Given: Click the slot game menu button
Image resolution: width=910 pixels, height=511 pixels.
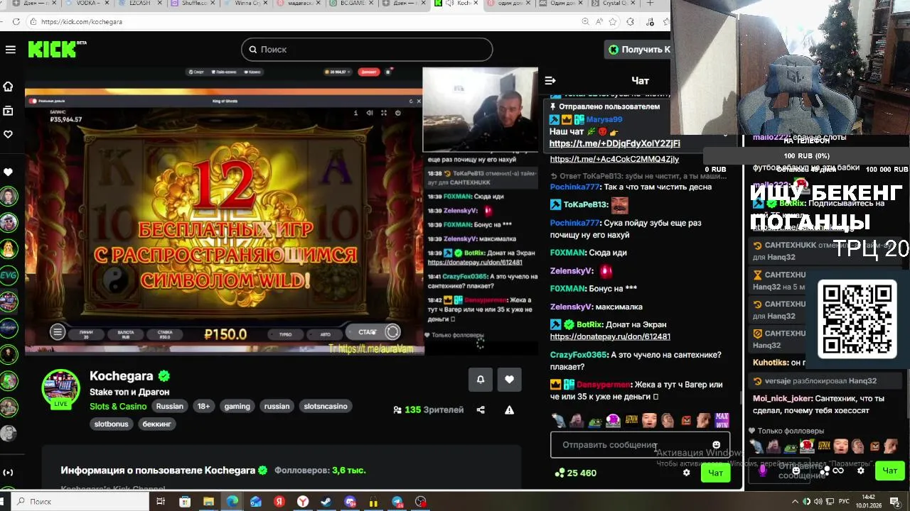Looking at the screenshot, I should pos(58,332).
